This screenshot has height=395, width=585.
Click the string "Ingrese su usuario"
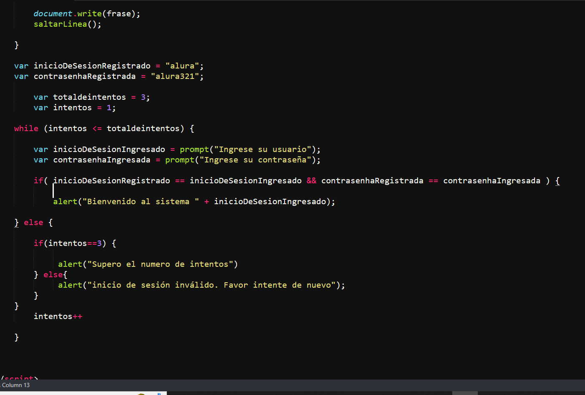(x=263, y=149)
